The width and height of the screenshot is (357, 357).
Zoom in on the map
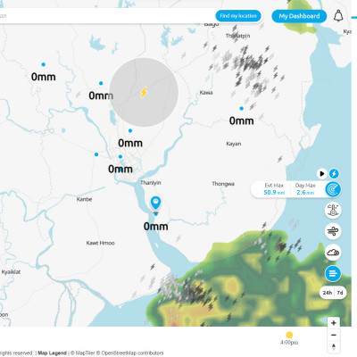pyautogui.click(x=334, y=323)
